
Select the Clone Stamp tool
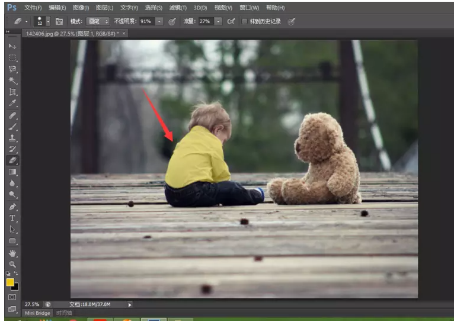coord(12,138)
